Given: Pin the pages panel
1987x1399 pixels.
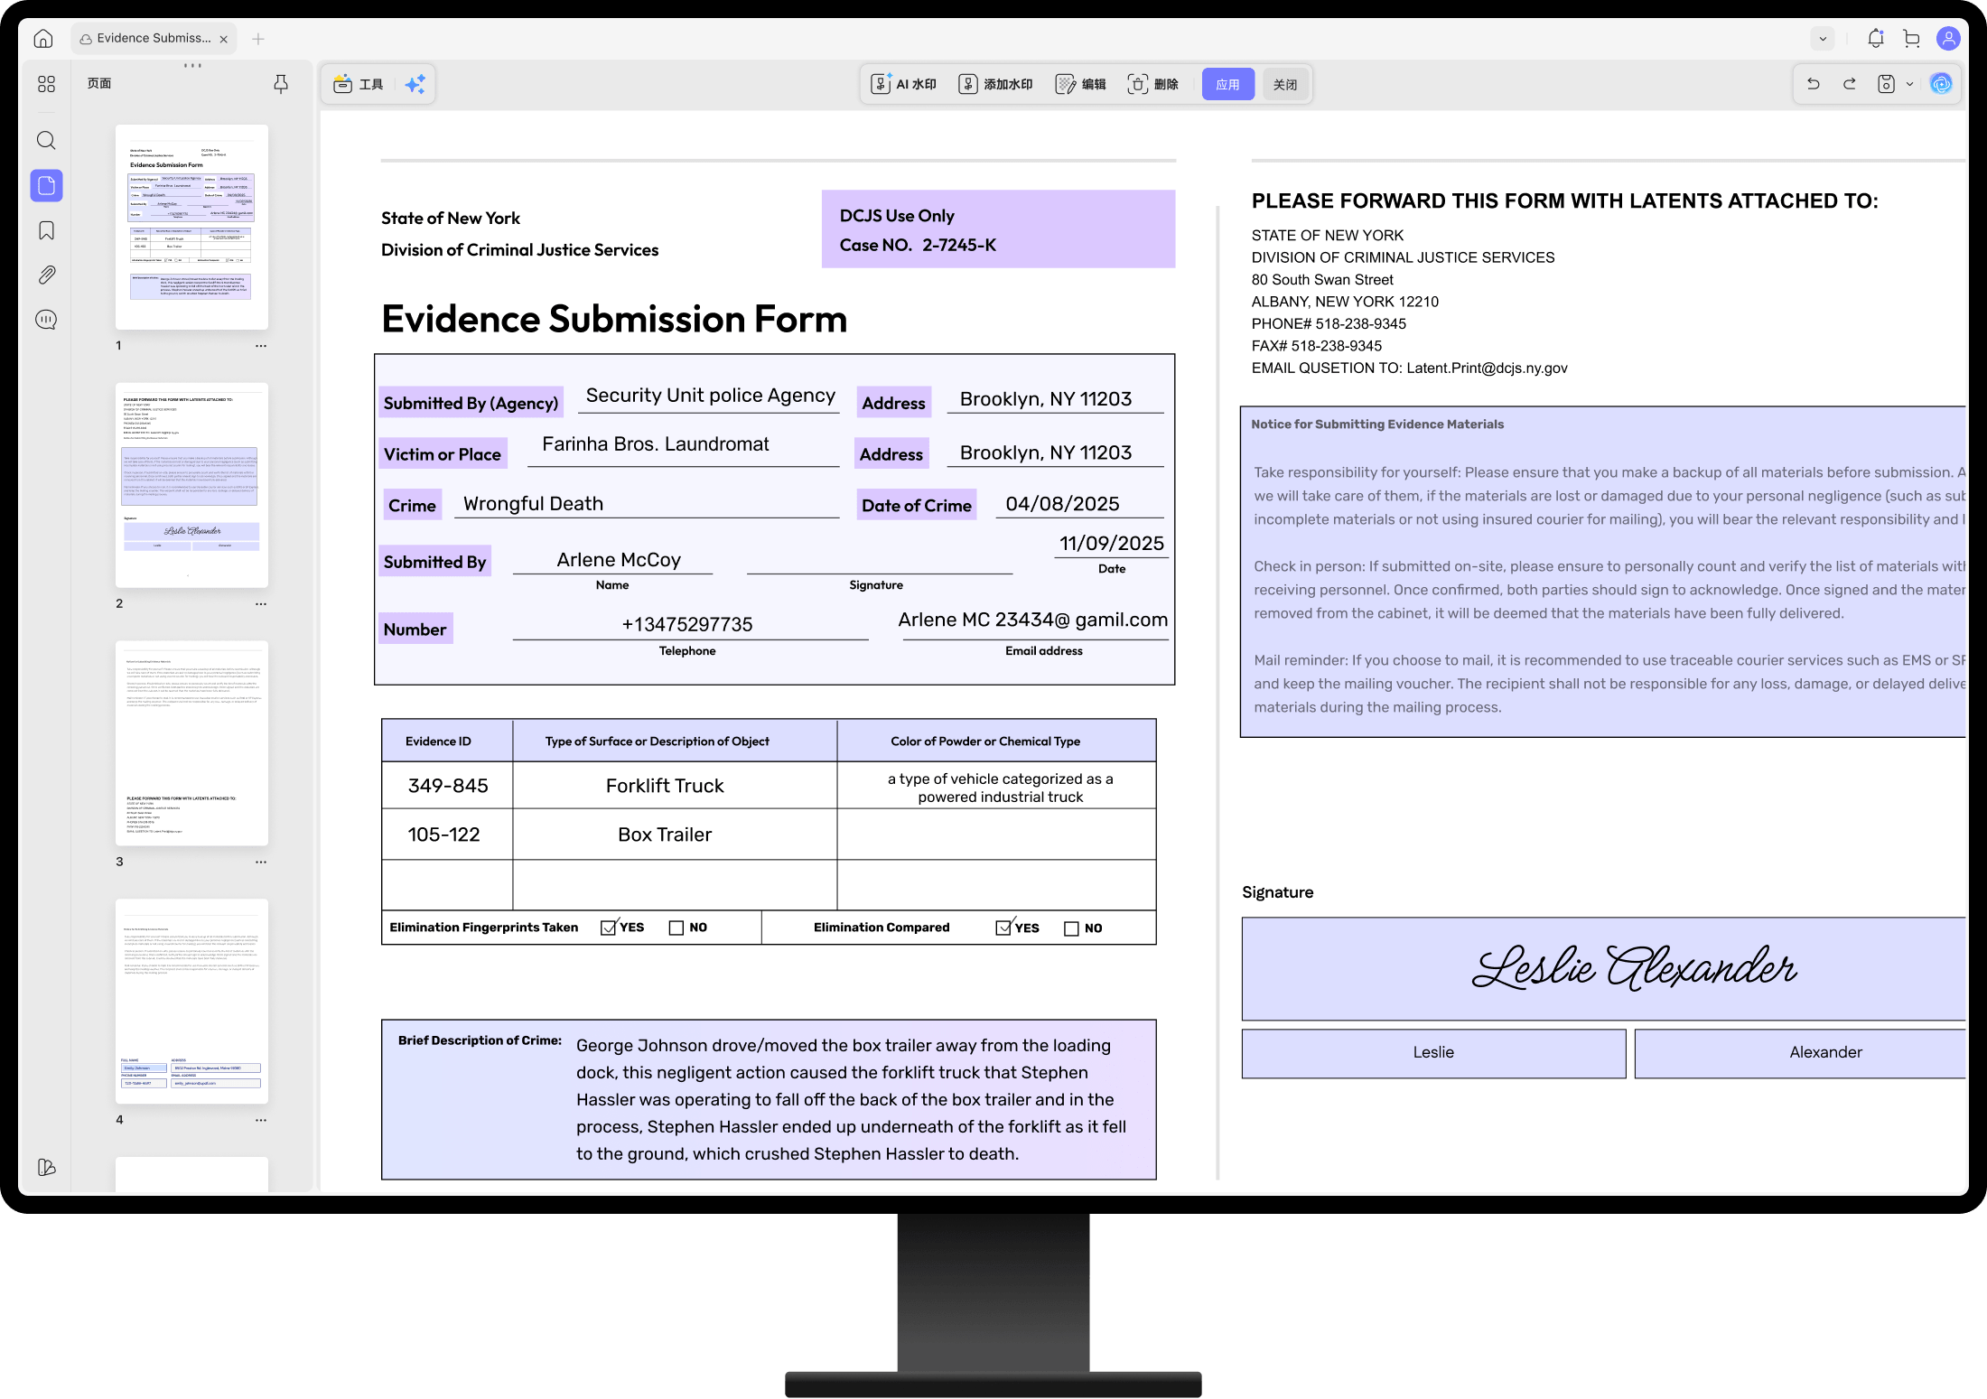Looking at the screenshot, I should click(281, 84).
